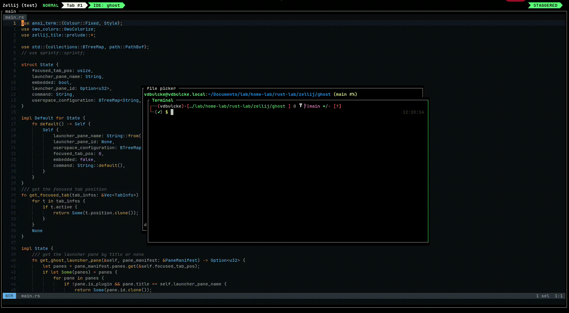Focus the Terminal pane title
Viewport: 569px width, 313px height.
pyautogui.click(x=162, y=100)
